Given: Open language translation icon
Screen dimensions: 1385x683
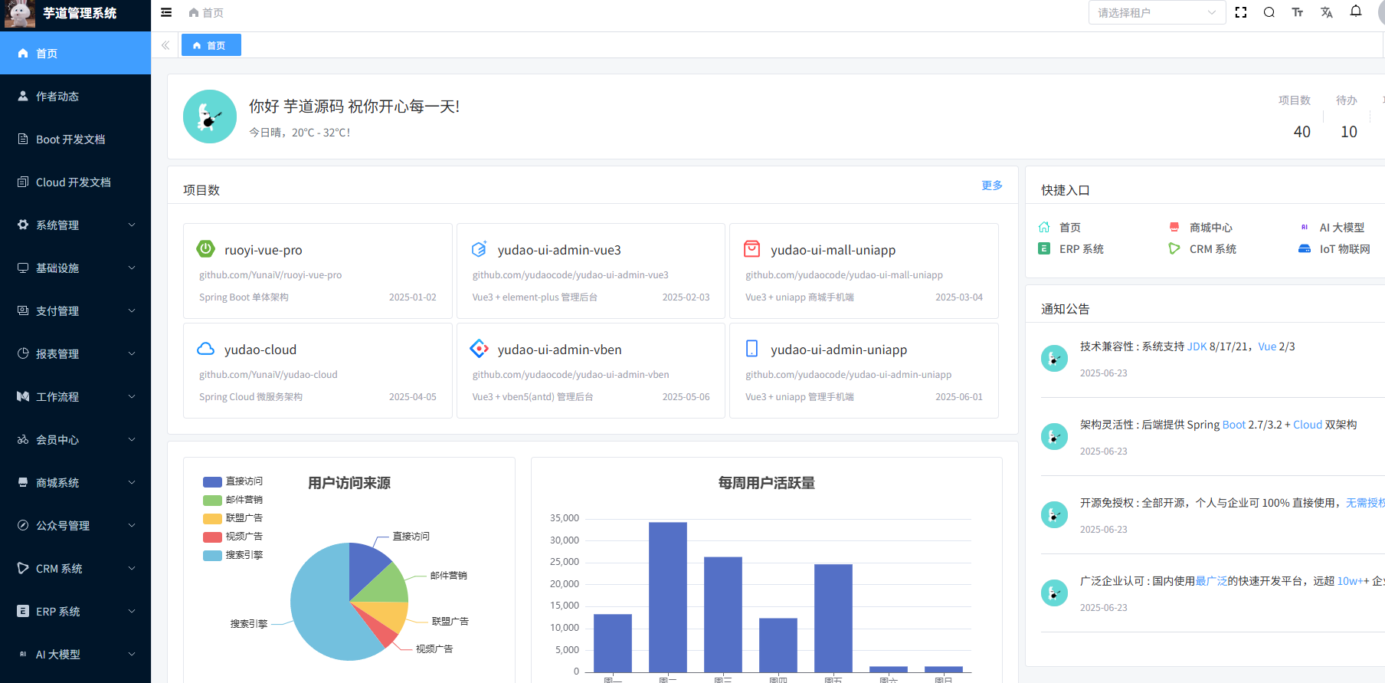Looking at the screenshot, I should click(1327, 12).
